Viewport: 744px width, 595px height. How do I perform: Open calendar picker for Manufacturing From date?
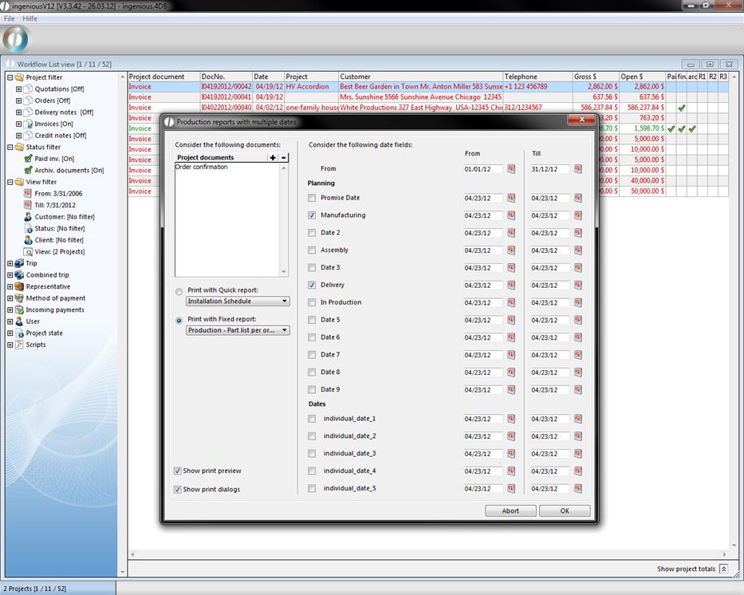[511, 215]
